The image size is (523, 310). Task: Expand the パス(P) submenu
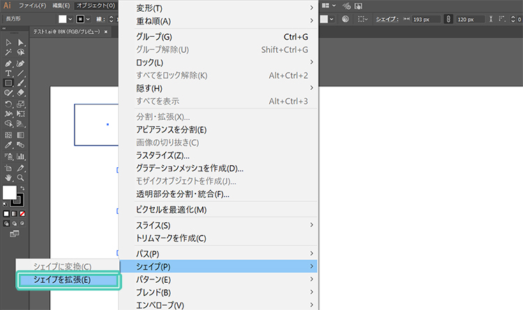(x=218, y=254)
